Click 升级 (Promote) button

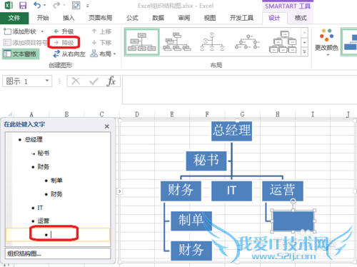click(64, 31)
